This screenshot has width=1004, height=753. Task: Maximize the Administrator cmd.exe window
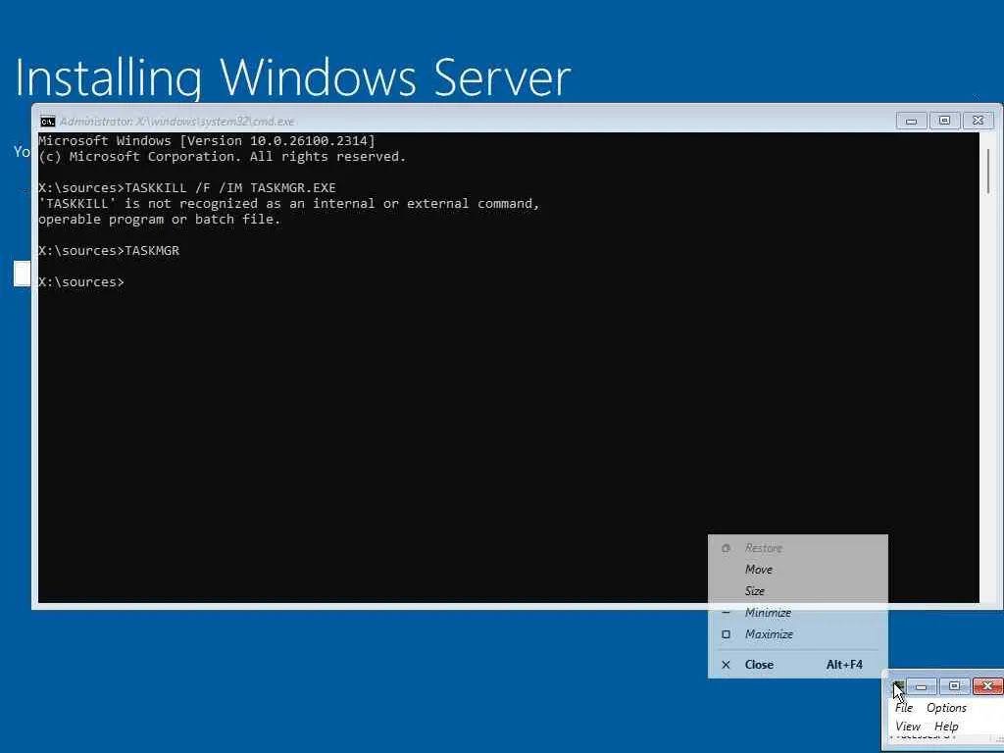(x=944, y=121)
